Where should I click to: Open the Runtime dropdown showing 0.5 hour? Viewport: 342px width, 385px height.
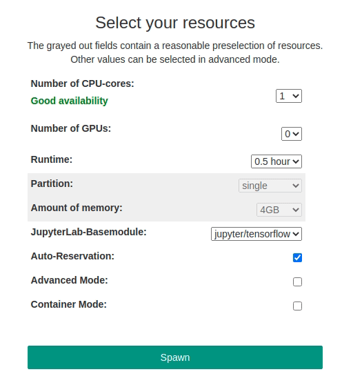[276, 161]
